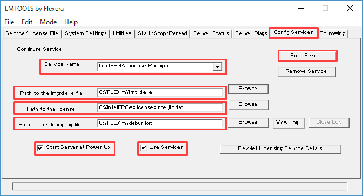The height and width of the screenshot is (196, 363).
Task: Click the license file path input field
Action: (x=160, y=107)
